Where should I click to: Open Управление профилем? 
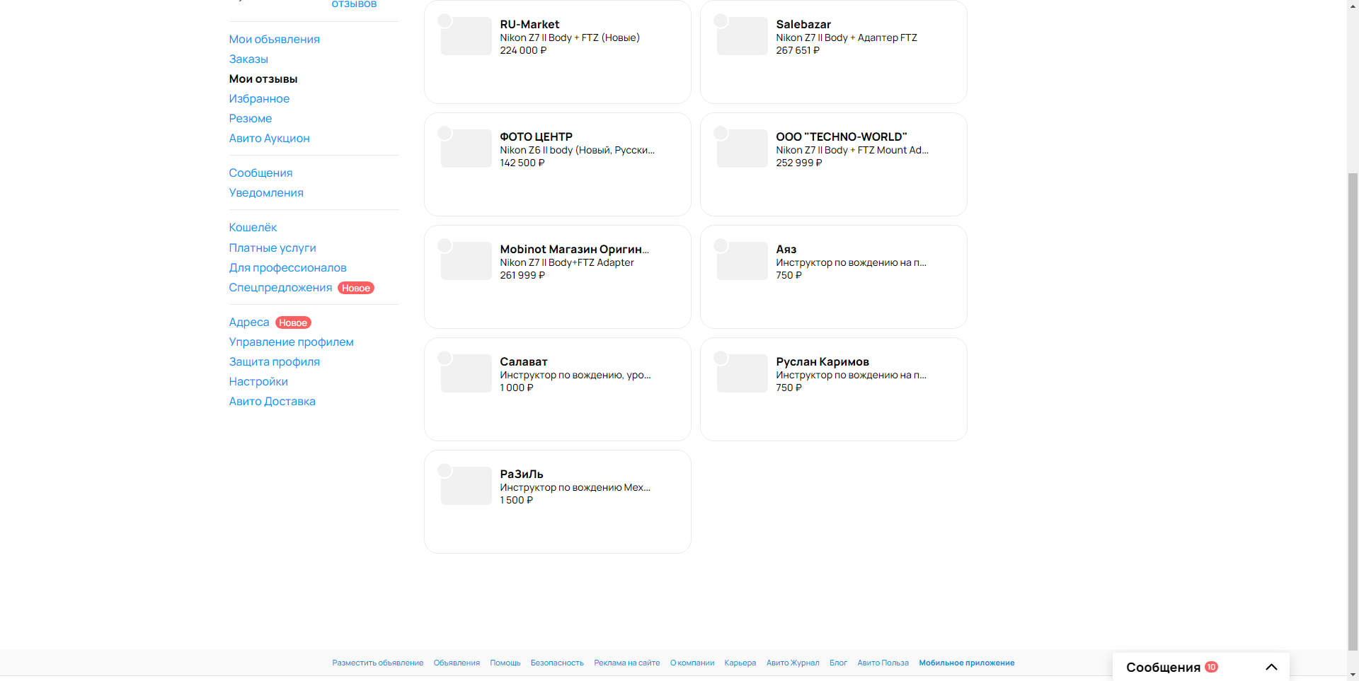click(291, 342)
